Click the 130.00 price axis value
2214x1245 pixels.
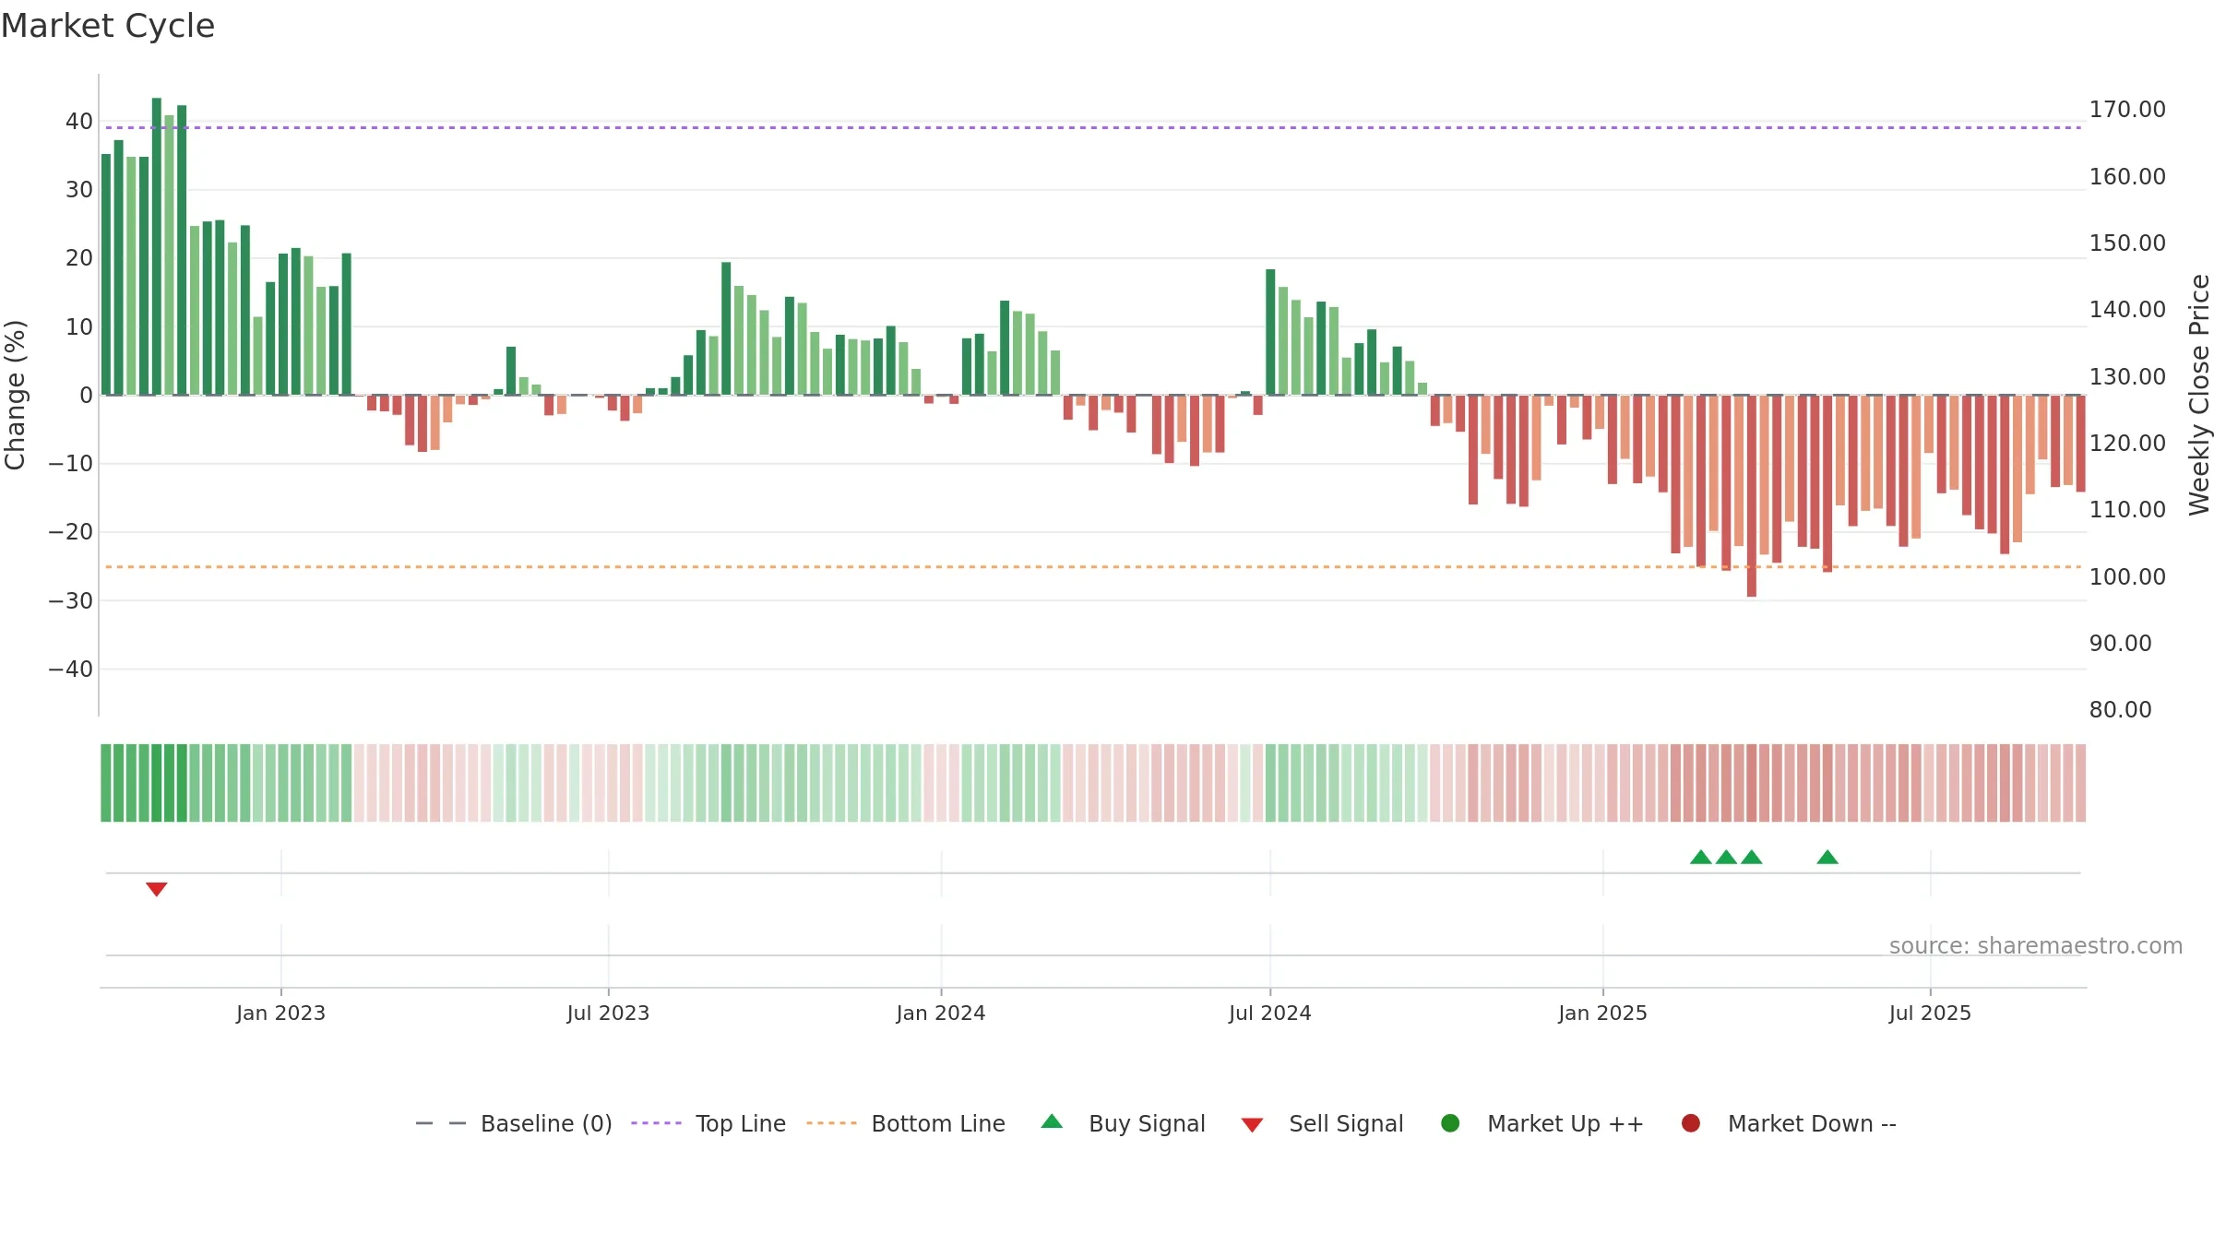pyautogui.click(x=2127, y=376)
